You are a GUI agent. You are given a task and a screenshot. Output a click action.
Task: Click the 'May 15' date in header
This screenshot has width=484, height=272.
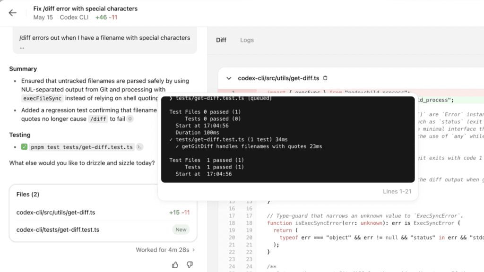43,17
